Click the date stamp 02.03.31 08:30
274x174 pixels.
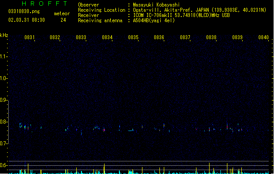pyautogui.click(x=27, y=20)
